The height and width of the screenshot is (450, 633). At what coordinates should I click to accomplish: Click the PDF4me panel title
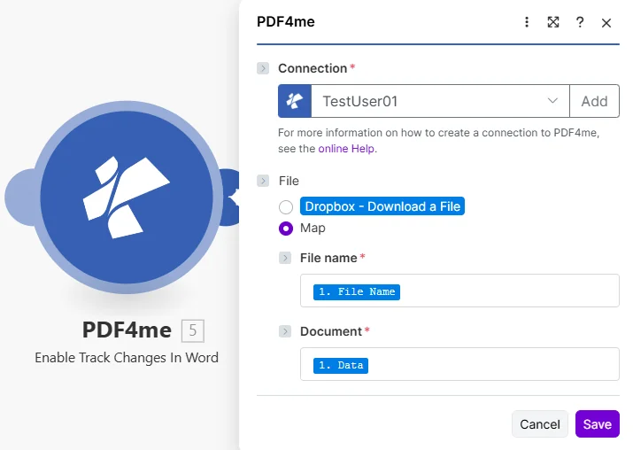click(x=286, y=22)
